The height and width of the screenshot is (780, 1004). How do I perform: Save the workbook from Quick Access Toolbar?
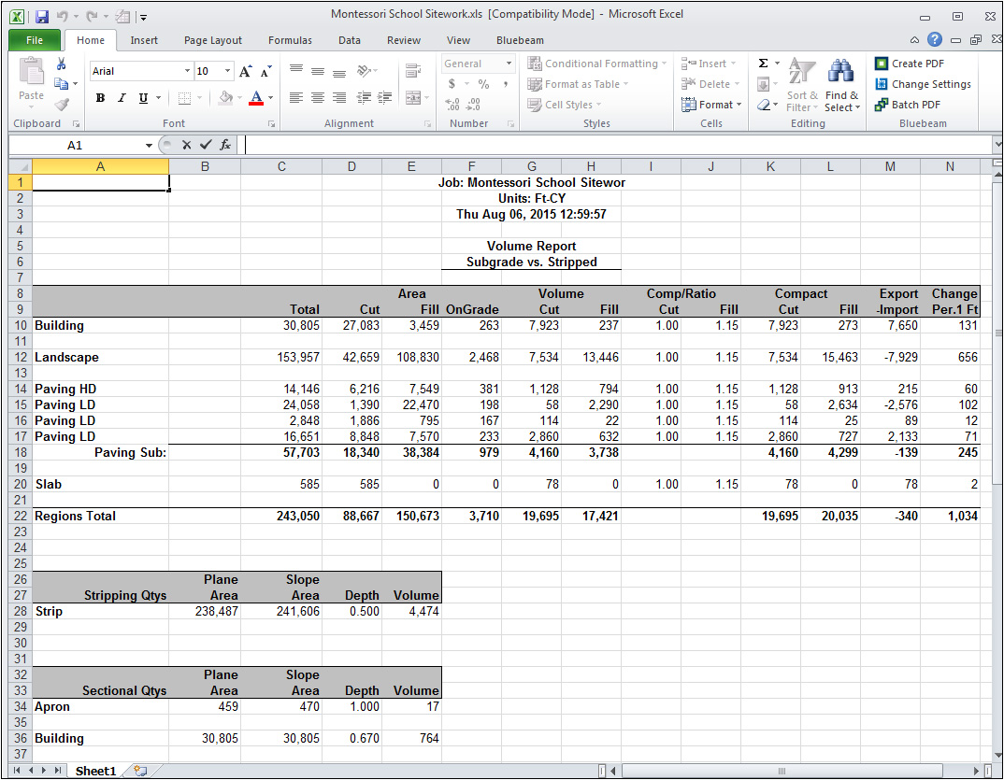point(41,16)
